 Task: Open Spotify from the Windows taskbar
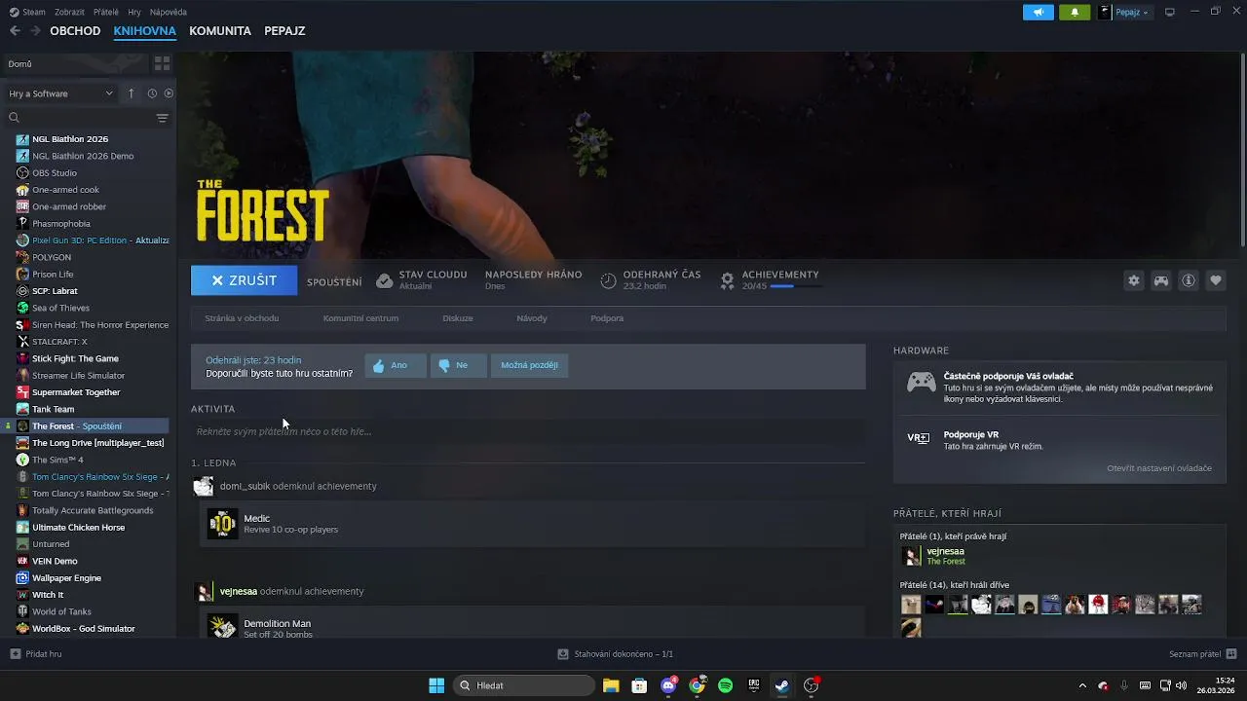pyautogui.click(x=725, y=685)
